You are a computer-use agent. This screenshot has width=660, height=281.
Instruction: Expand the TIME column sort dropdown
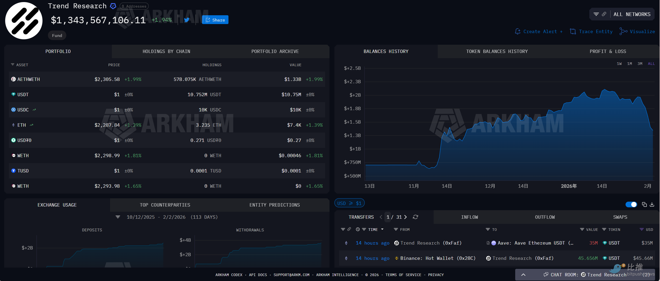[x=382, y=229]
